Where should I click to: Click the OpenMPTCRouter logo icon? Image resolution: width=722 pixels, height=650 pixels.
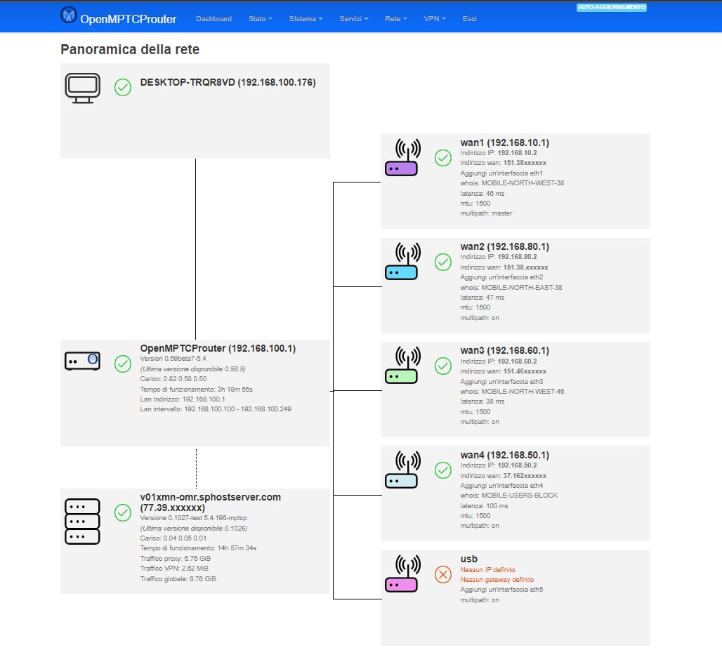pos(69,15)
